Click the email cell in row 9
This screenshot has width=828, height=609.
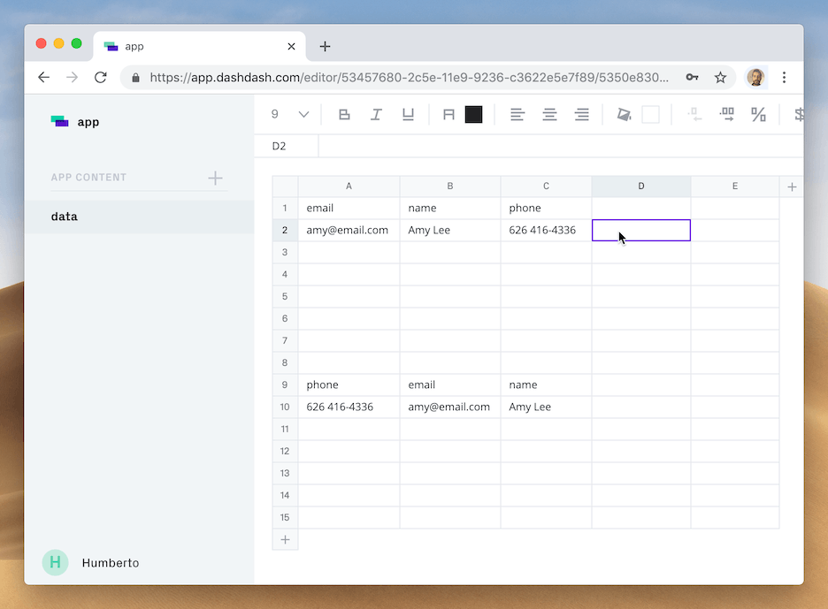pyautogui.click(x=450, y=384)
